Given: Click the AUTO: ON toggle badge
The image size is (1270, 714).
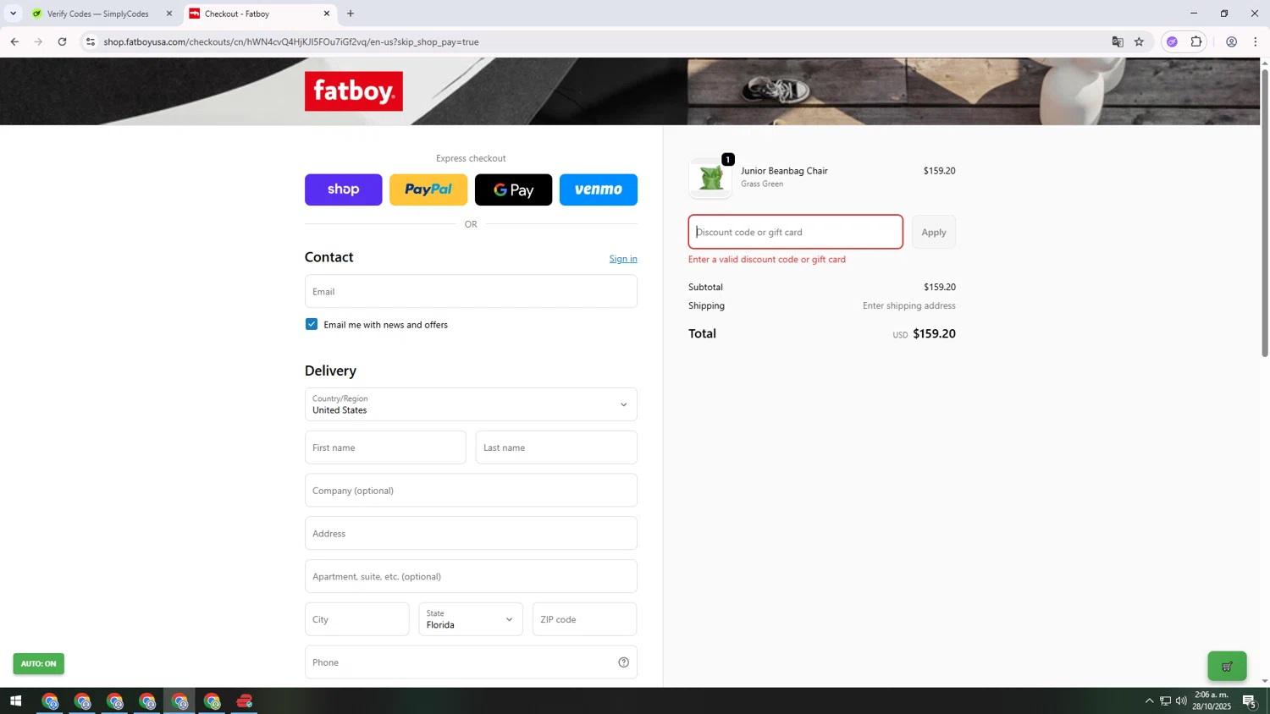Looking at the screenshot, I should pyautogui.click(x=39, y=664).
